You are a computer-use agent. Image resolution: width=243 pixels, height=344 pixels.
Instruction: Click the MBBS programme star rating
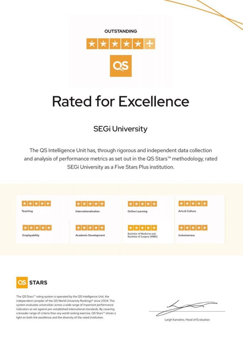click(142, 228)
